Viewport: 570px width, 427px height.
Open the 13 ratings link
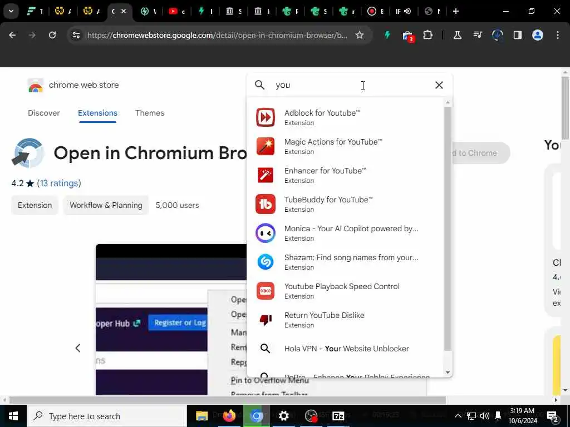(x=59, y=183)
